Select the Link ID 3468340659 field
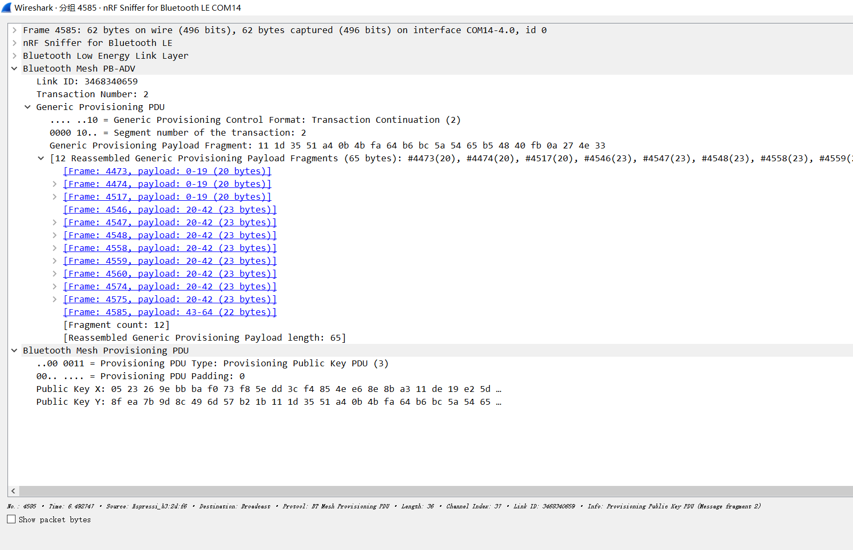Screen dimensions: 853x550 [87, 82]
